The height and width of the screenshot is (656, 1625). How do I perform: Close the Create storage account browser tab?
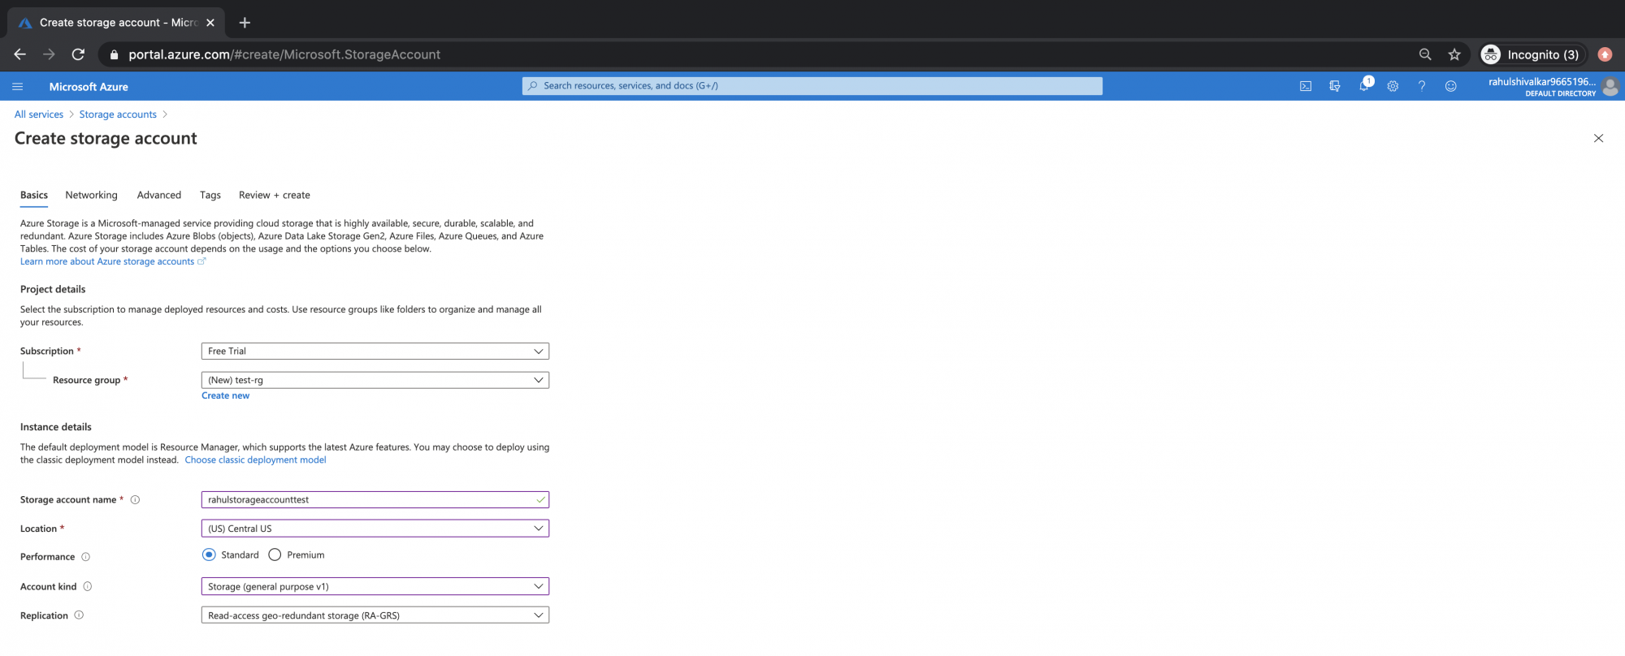pos(210,23)
